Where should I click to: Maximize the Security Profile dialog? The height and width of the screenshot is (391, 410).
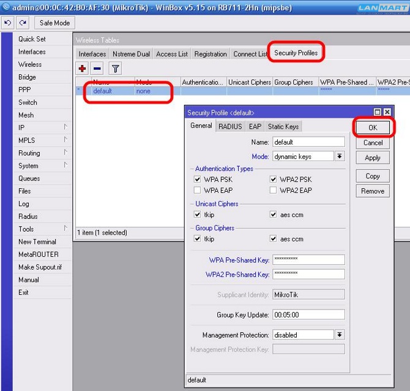pos(378,112)
